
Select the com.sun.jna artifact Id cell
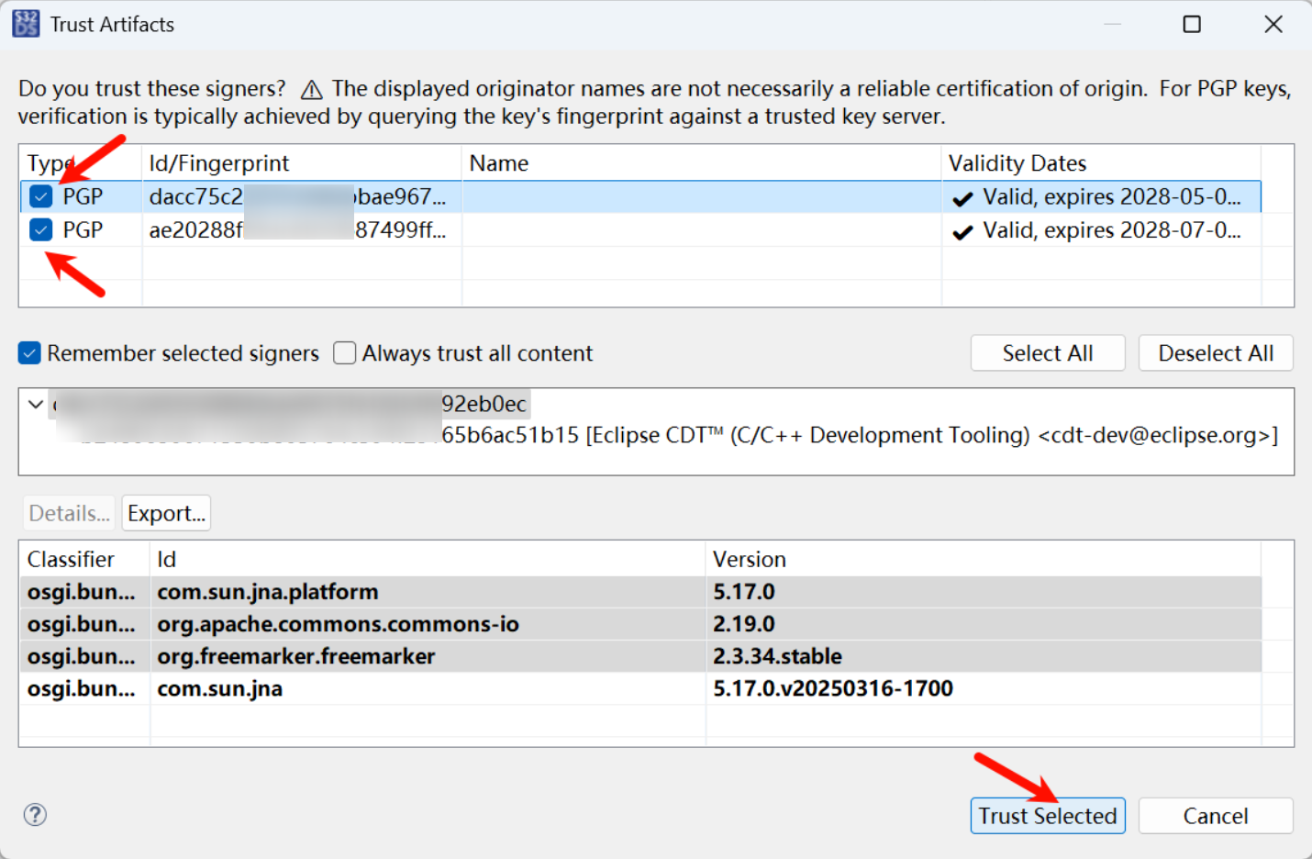(428, 688)
